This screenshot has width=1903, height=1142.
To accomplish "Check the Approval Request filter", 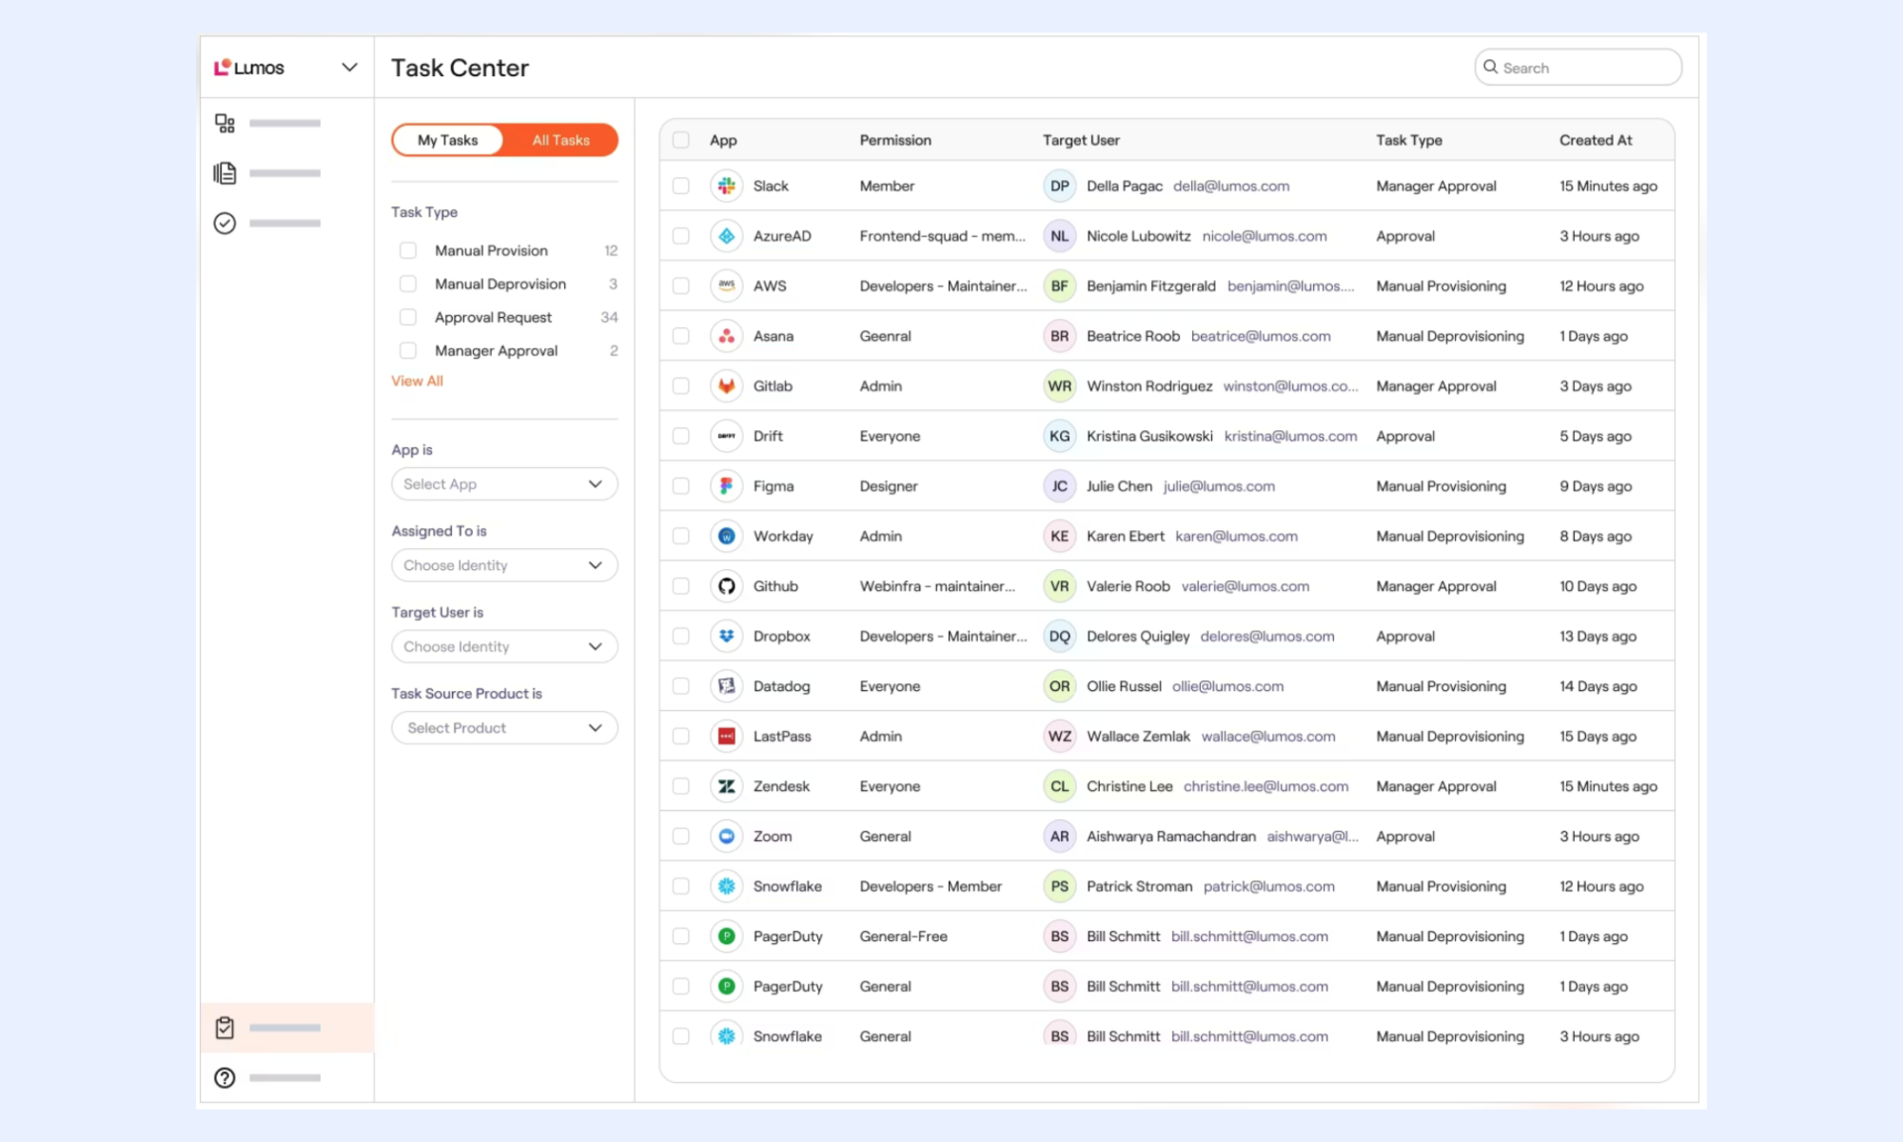I will (x=408, y=317).
